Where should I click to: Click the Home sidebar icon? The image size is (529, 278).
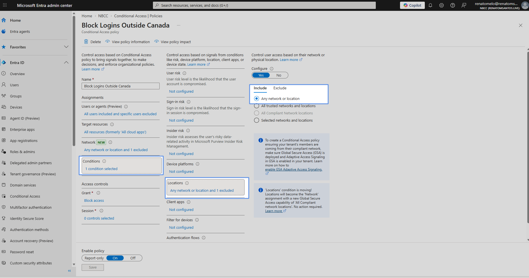[x=4, y=20]
